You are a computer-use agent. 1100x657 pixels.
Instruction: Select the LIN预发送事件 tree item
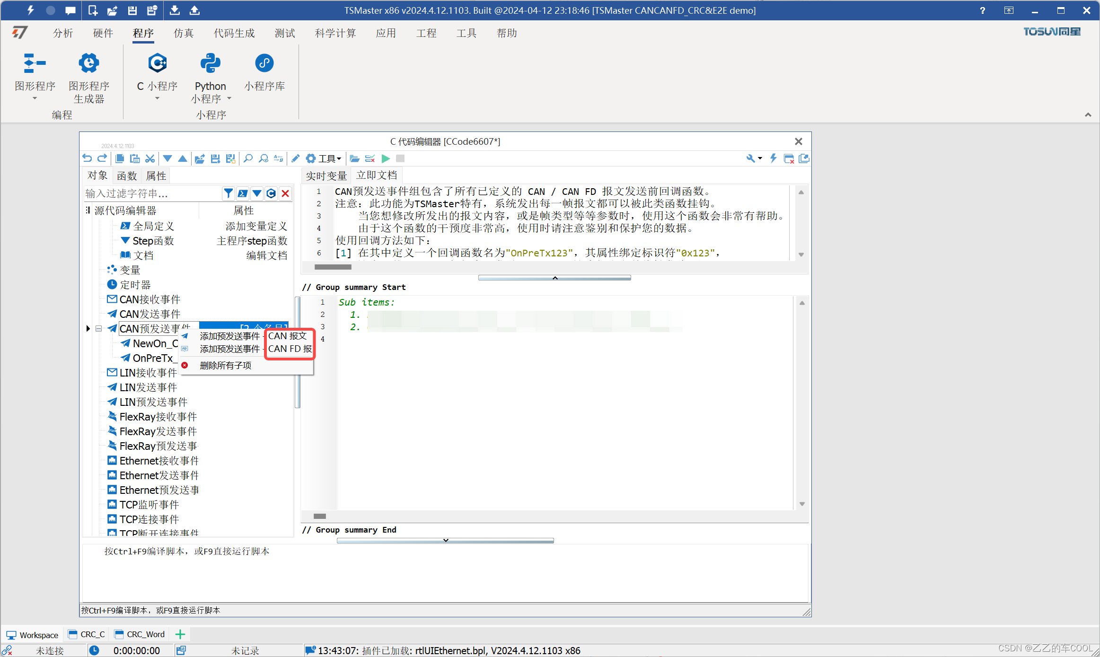point(153,402)
